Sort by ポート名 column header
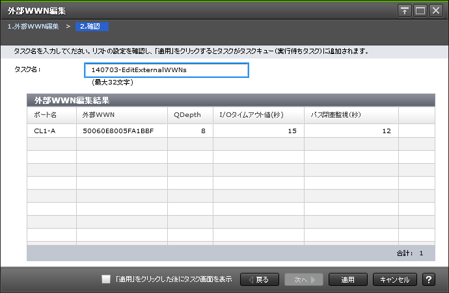The image size is (449, 293). (51, 115)
